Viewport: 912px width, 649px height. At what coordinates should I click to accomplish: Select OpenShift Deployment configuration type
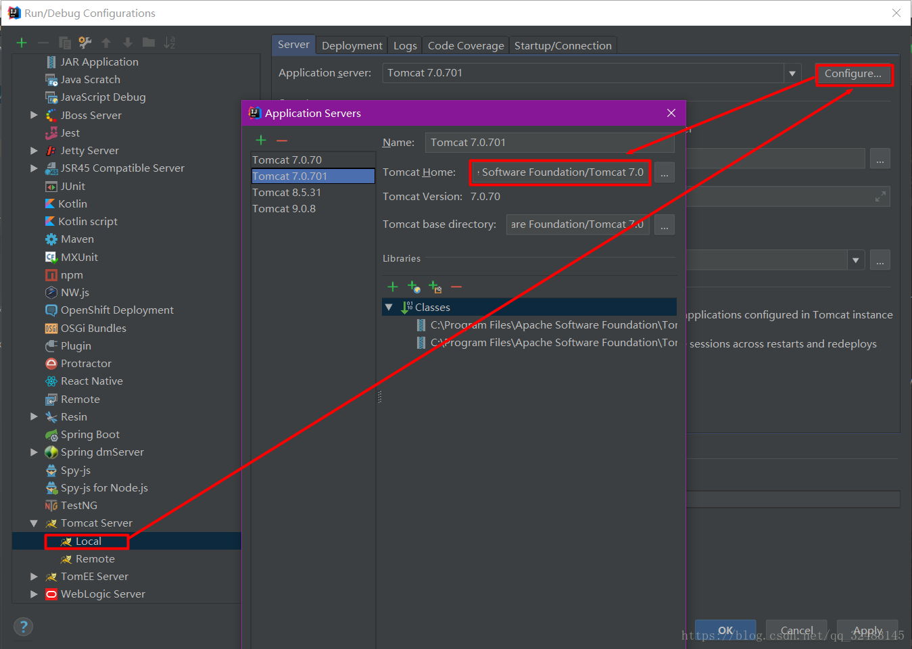pyautogui.click(x=109, y=310)
